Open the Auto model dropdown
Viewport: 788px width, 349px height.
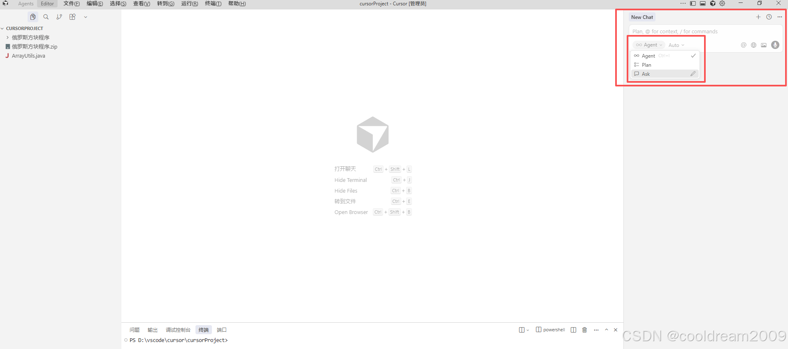pyautogui.click(x=676, y=45)
